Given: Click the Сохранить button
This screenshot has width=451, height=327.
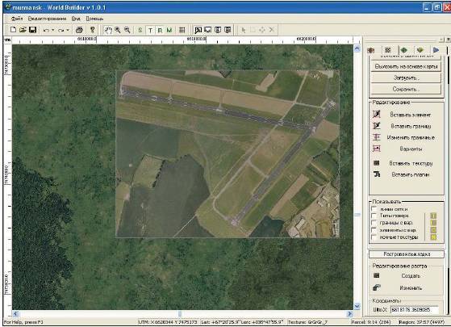Looking at the screenshot, I should (406, 90).
